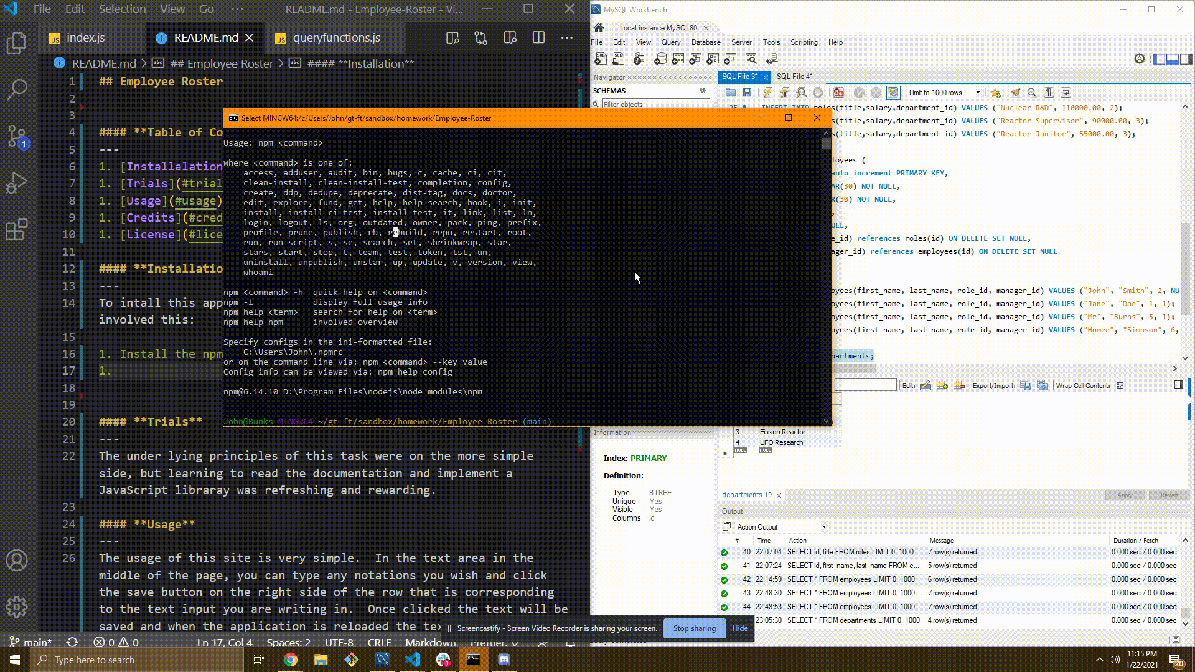Image resolution: width=1195 pixels, height=672 pixels.
Task: Click the Export/Import icon in results panel
Action: click(x=1025, y=386)
